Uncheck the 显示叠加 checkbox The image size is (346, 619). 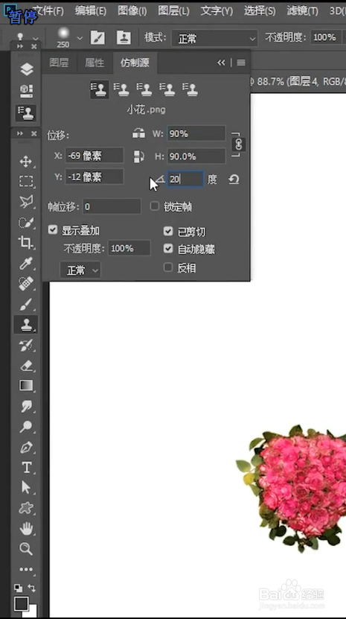[x=53, y=229]
